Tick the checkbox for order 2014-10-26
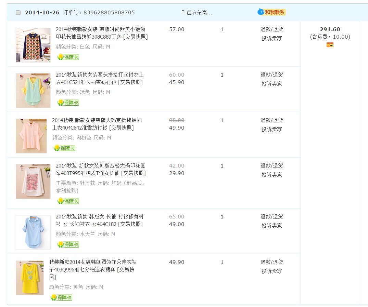Screen dimensions: 368x307 18,13
